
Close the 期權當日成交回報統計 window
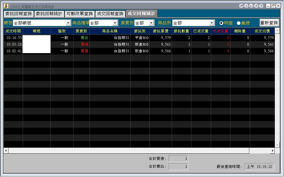[278, 6]
